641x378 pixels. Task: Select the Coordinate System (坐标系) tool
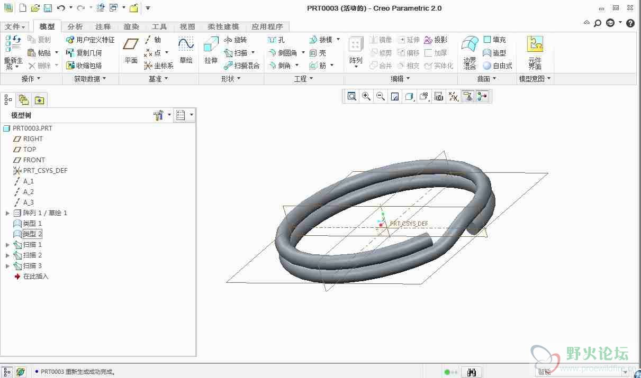(x=159, y=66)
